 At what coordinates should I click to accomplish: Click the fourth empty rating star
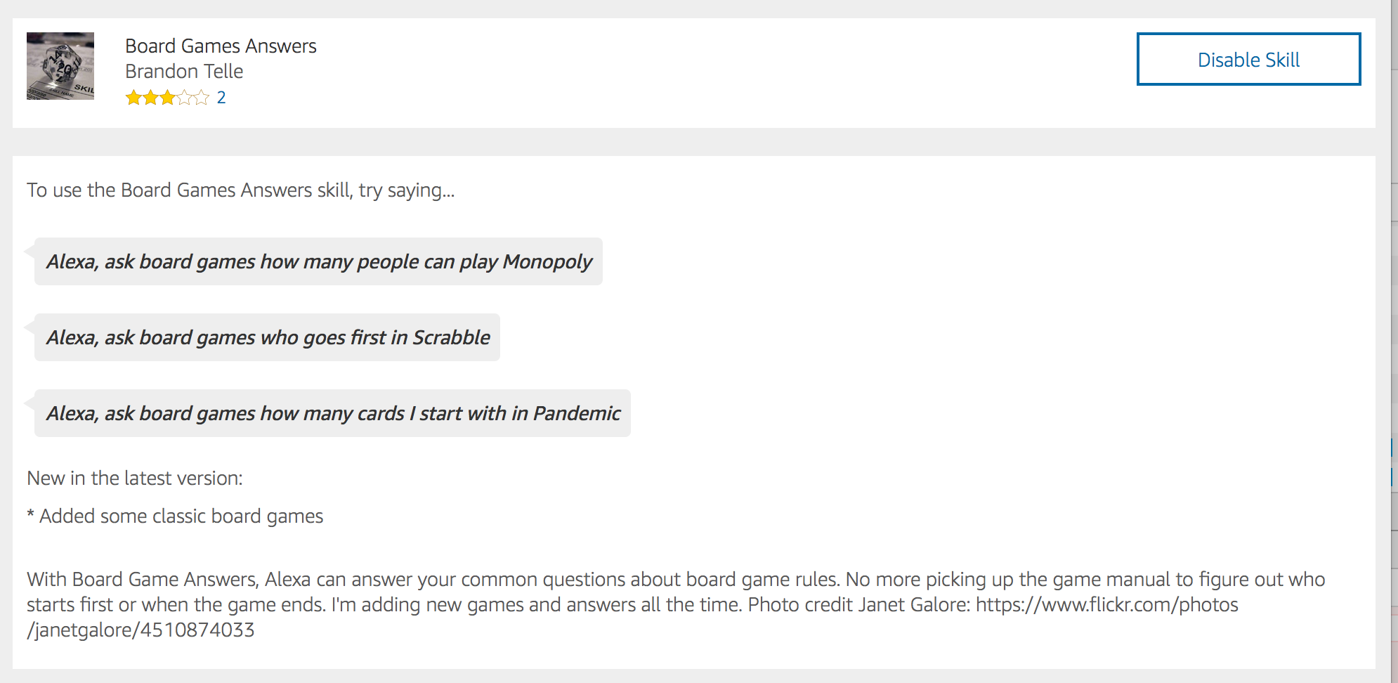pyautogui.click(x=184, y=98)
